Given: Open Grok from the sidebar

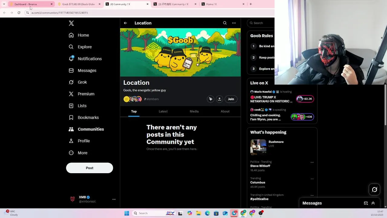Looking at the screenshot, I should click(x=78, y=82).
